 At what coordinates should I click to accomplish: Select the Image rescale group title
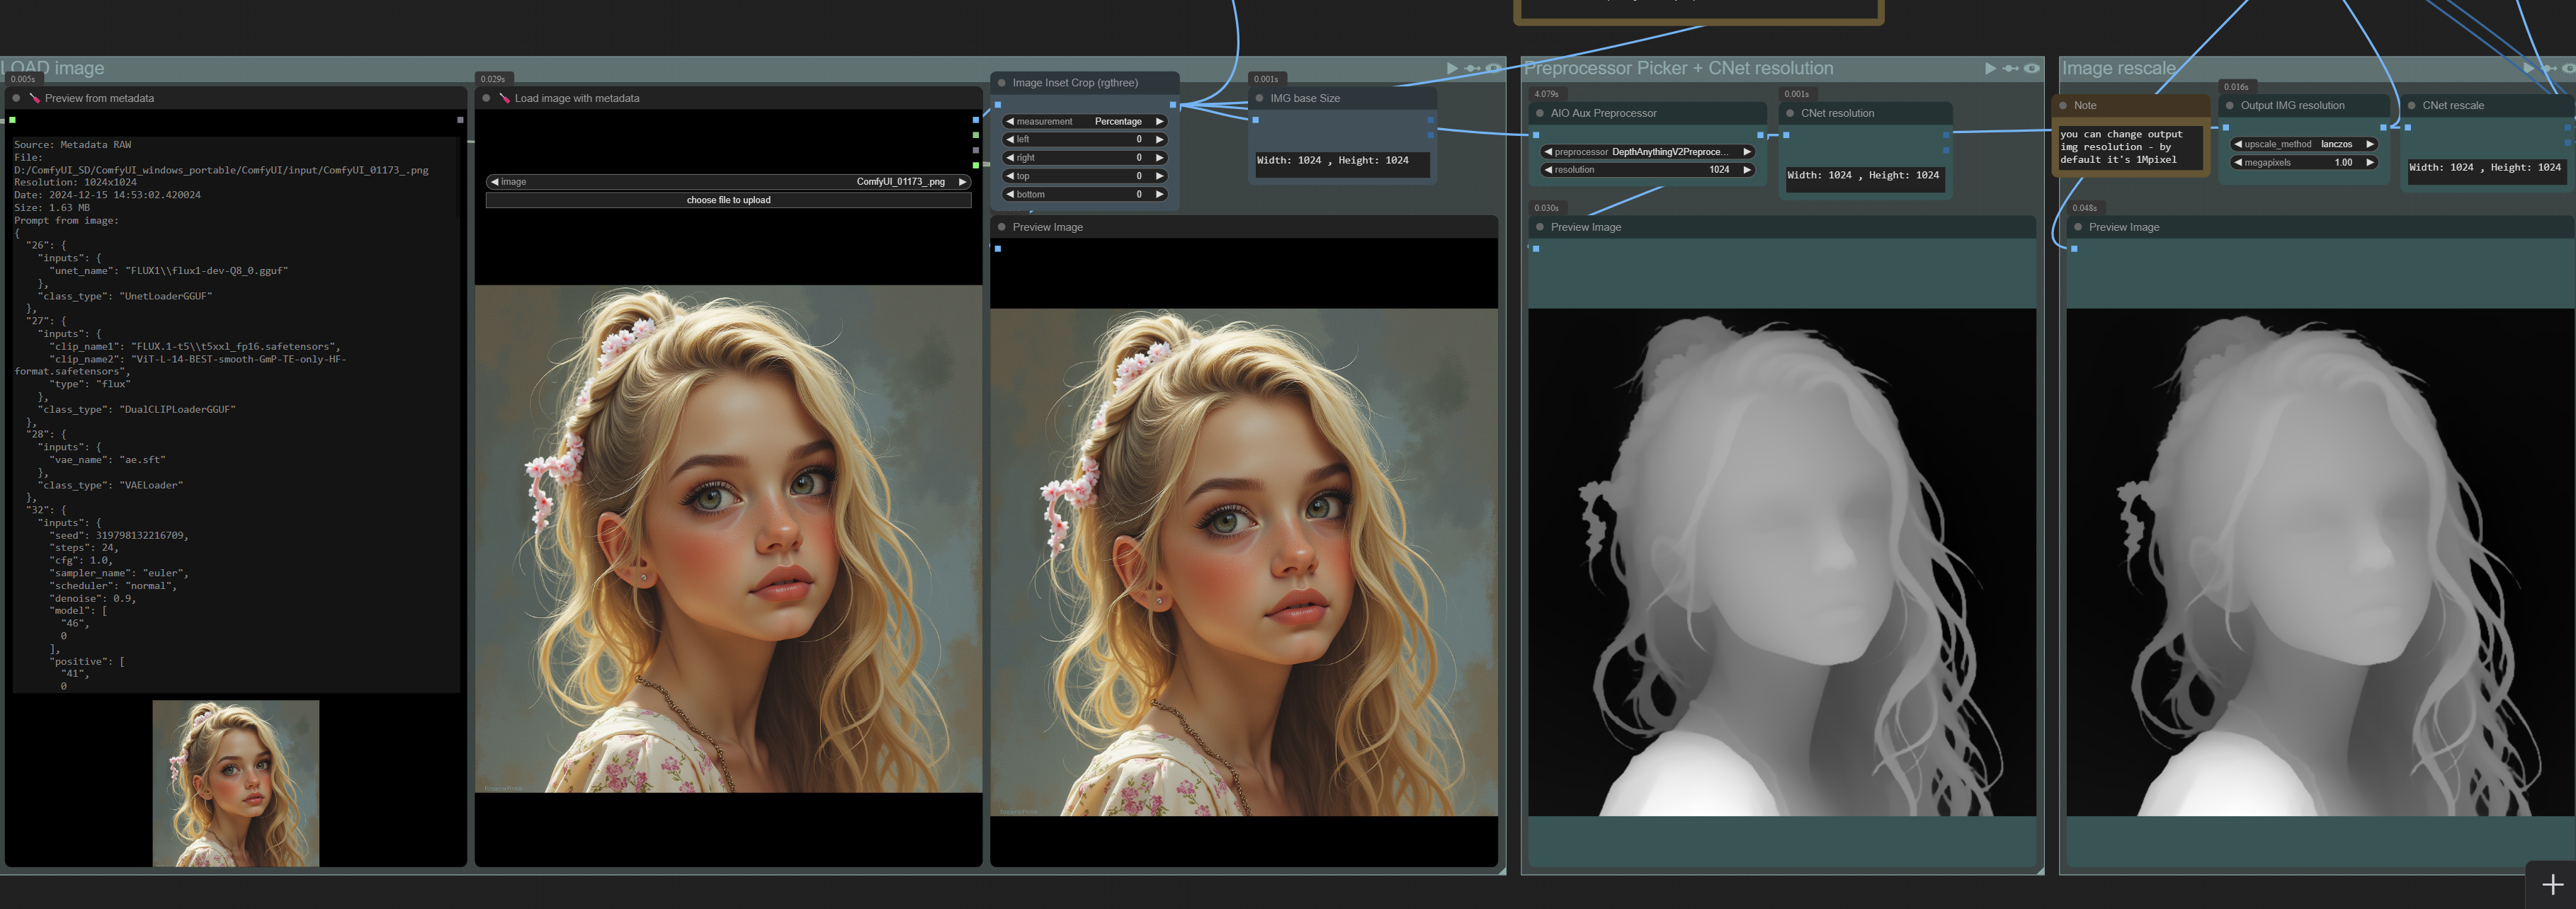point(2118,68)
